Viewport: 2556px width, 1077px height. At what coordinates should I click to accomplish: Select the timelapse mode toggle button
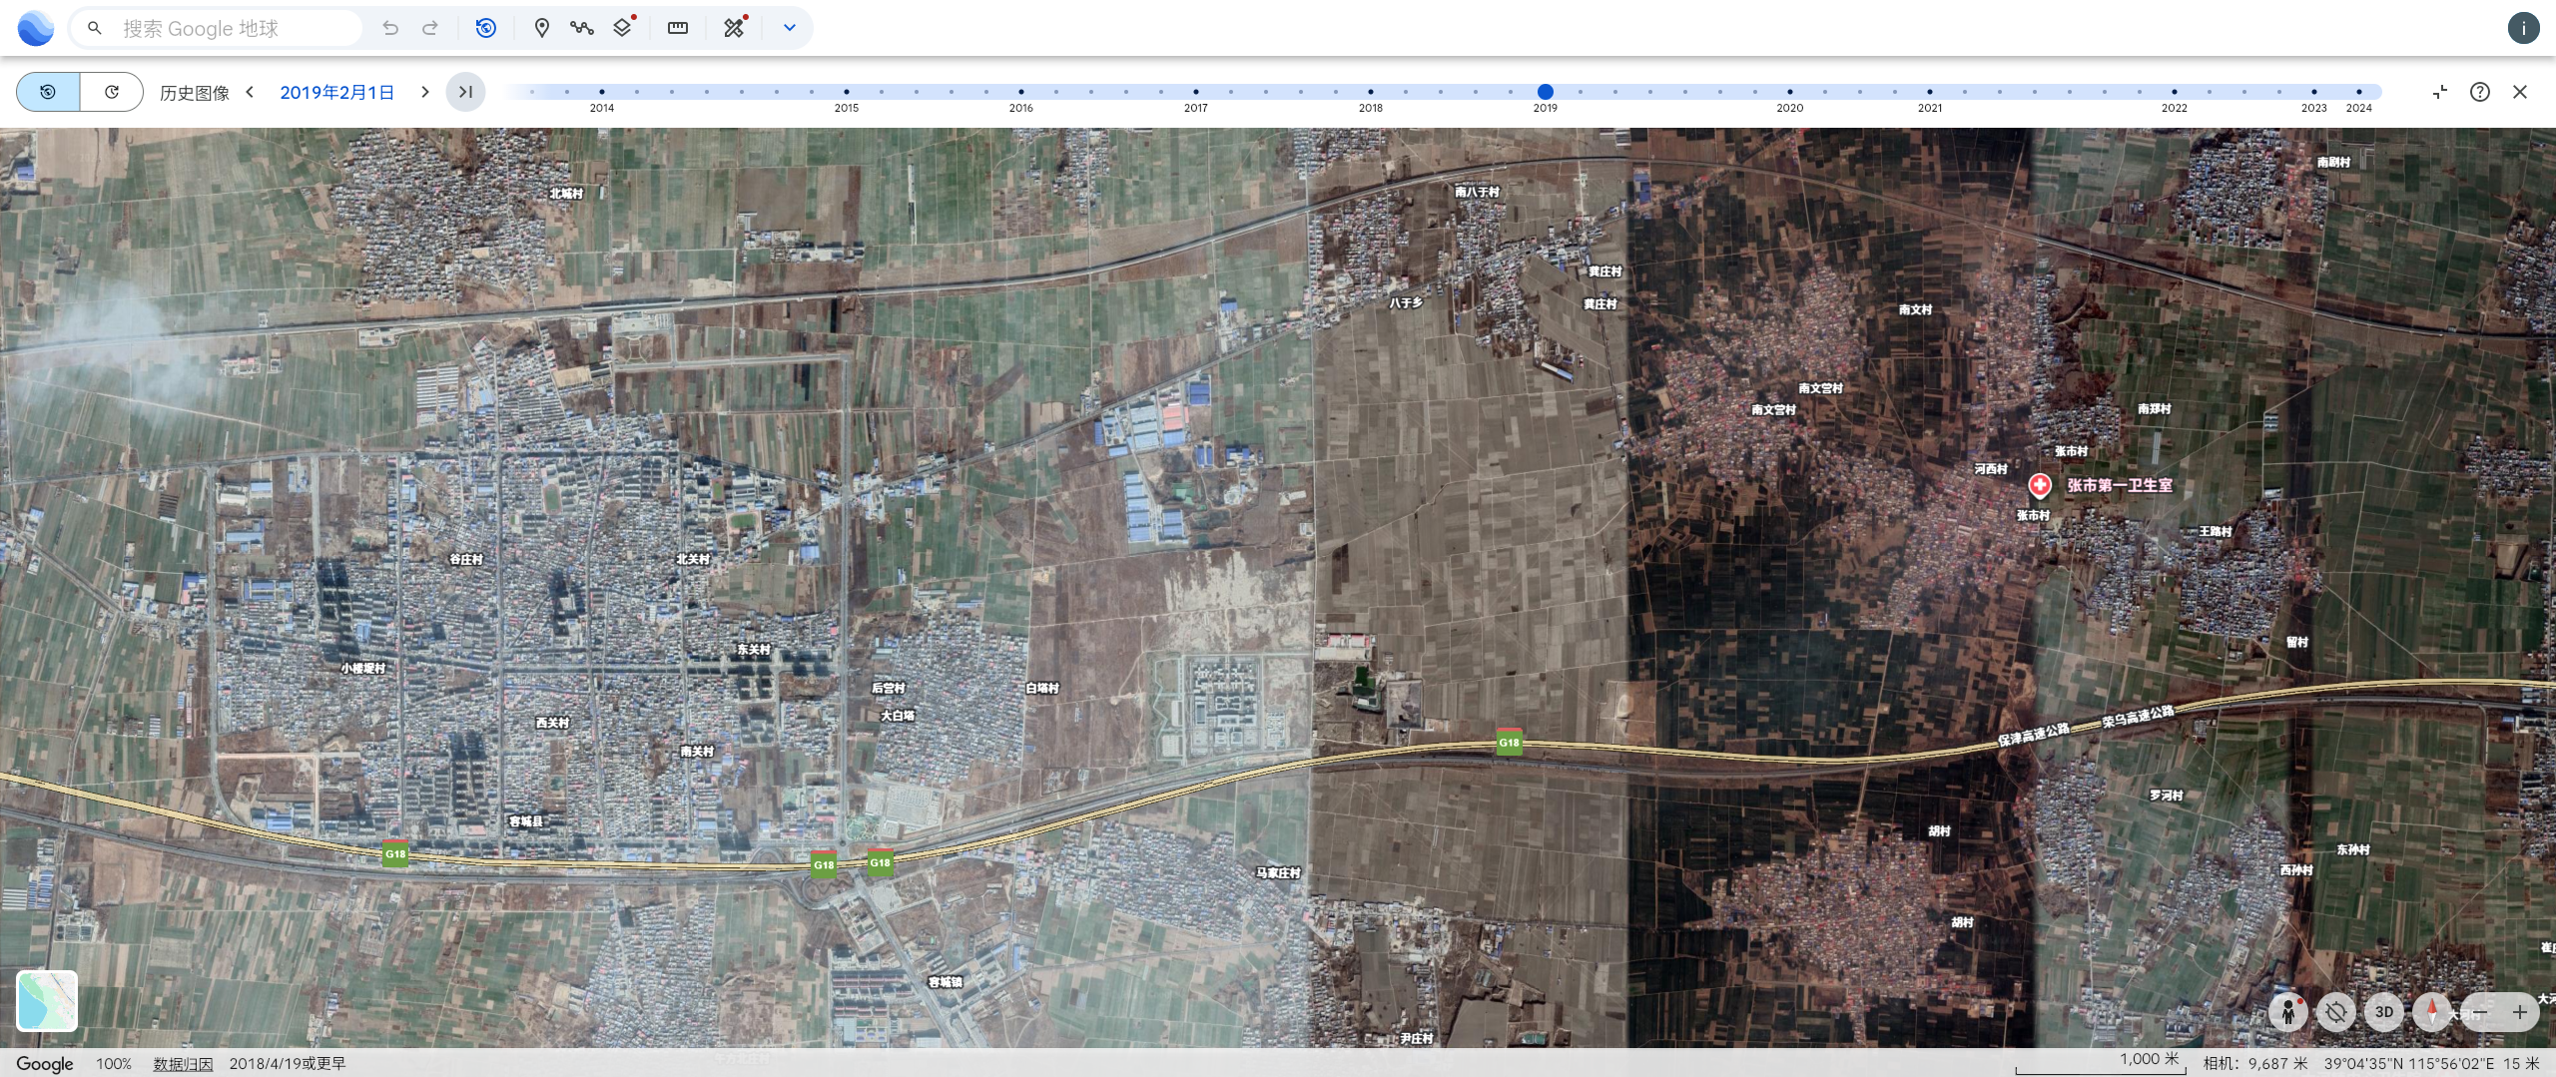point(112,92)
